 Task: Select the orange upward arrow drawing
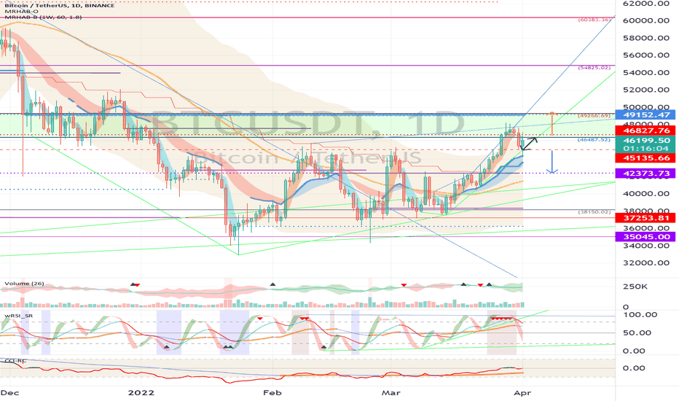(x=552, y=122)
